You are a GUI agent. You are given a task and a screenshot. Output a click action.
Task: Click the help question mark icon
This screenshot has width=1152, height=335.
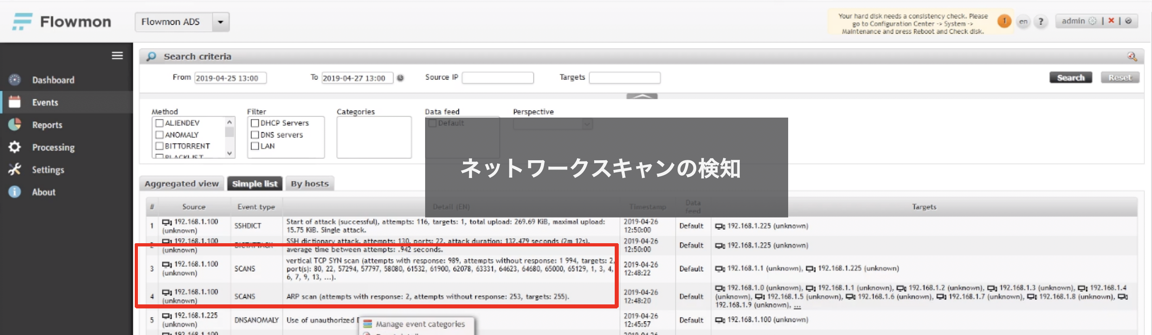tap(1041, 21)
